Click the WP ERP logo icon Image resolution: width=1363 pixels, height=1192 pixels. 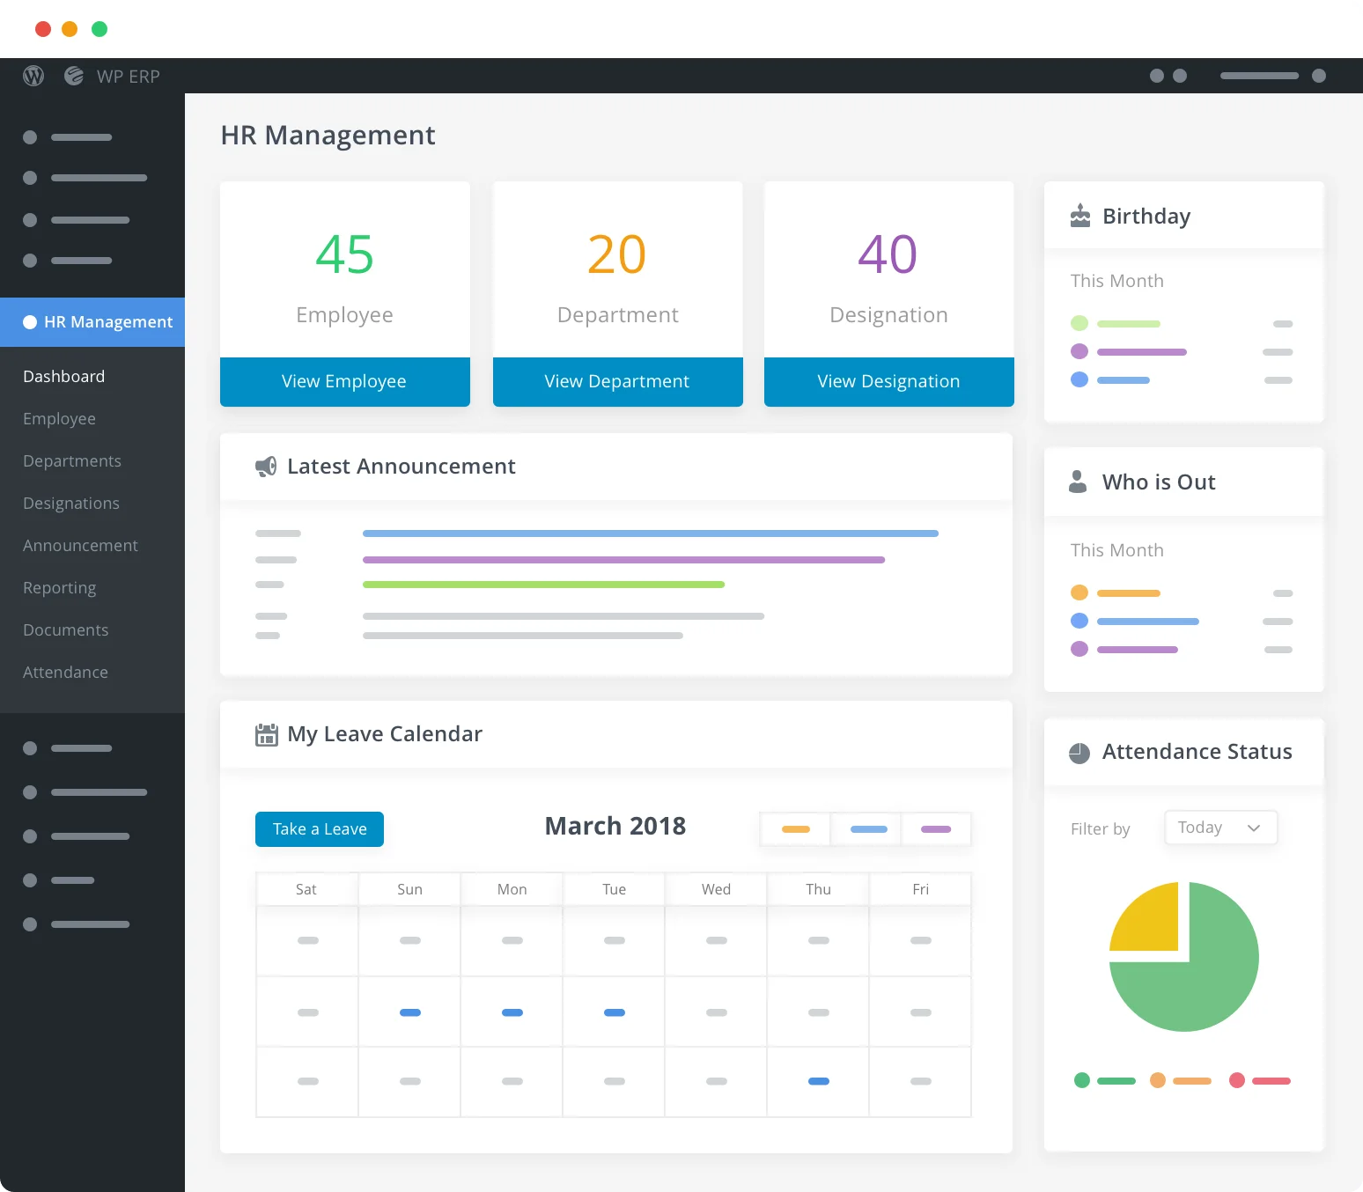coord(73,76)
